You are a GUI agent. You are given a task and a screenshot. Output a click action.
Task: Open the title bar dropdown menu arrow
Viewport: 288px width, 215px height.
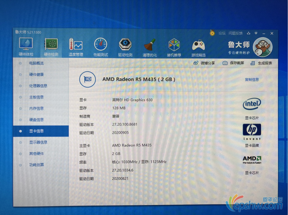(x=256, y=33)
